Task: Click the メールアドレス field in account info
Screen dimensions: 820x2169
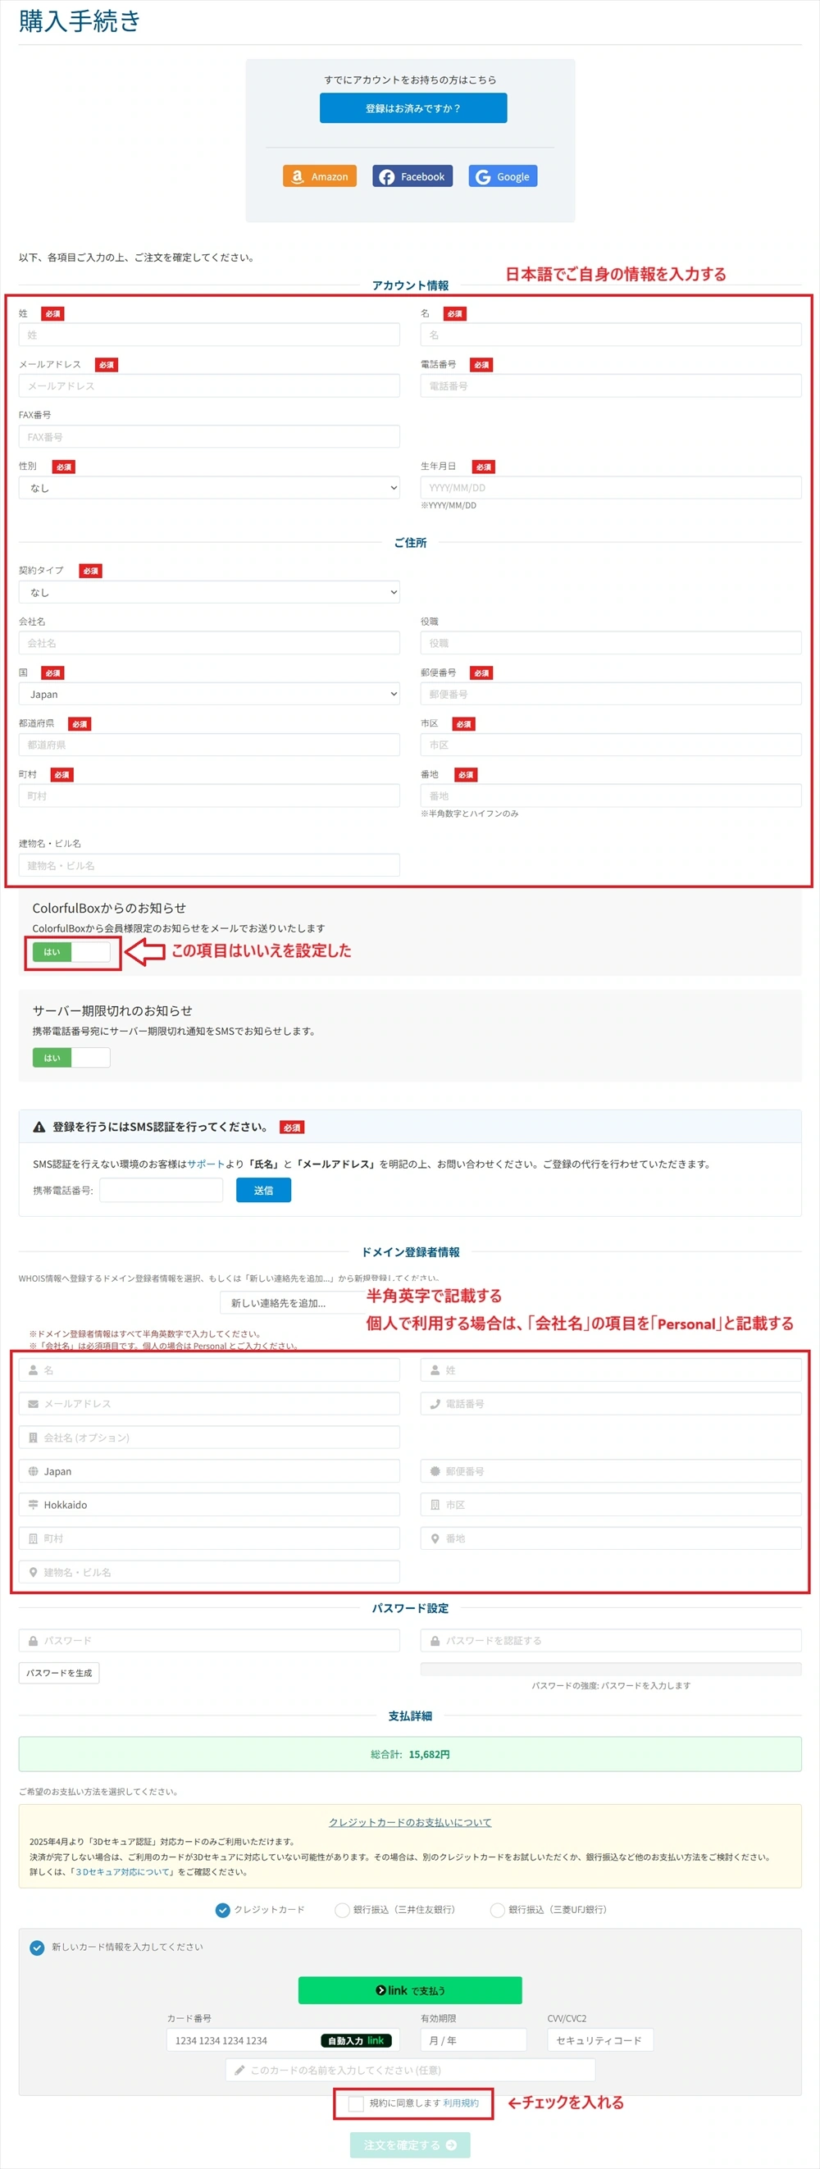Action: [209, 385]
